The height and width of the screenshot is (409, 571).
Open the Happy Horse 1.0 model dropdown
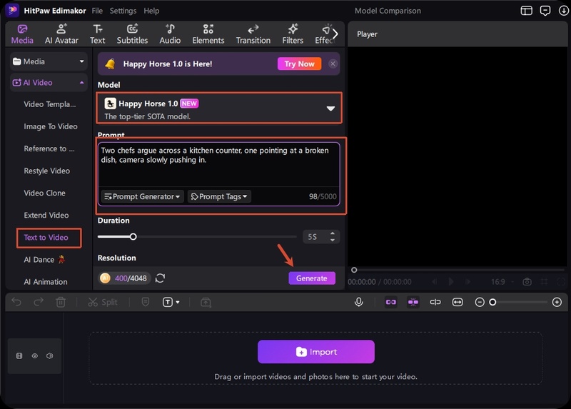click(219, 108)
